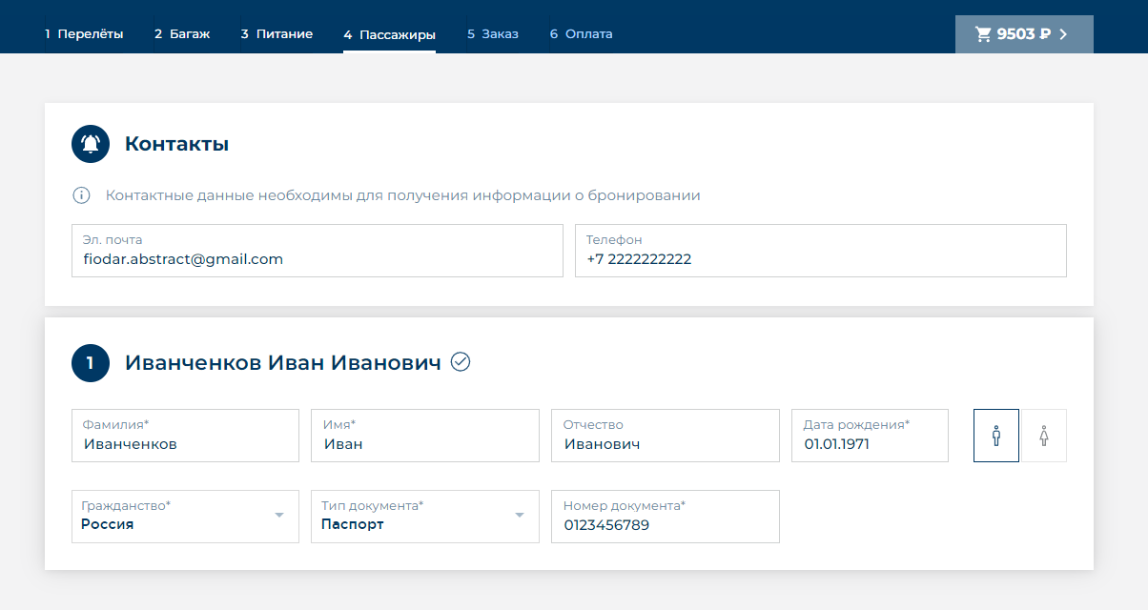Click the passenger number 1 badge
The height and width of the screenshot is (610, 1148).
point(91,363)
